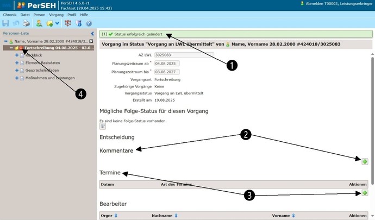Click the 'Erstellt am' date 19.08.2025
Viewport: 375px width, 220px height.
165,100
